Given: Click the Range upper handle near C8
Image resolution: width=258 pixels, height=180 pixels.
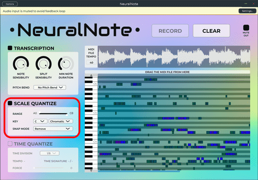Looking at the screenshot, I should coord(67,114).
